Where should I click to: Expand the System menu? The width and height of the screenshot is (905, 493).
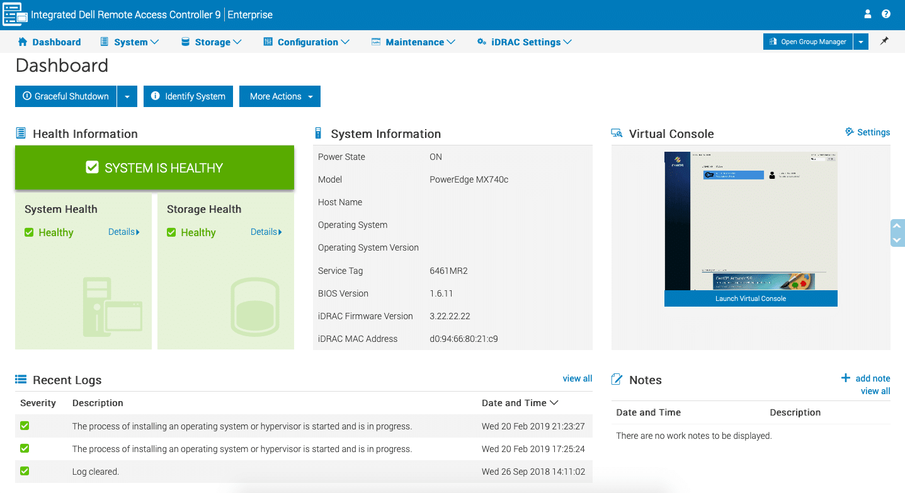(x=129, y=42)
